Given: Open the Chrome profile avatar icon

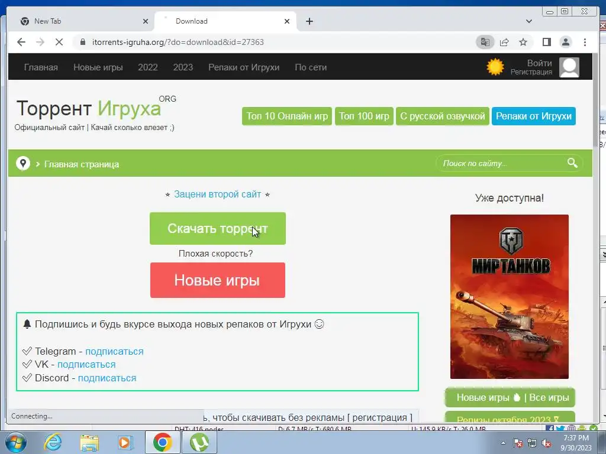Looking at the screenshot, I should [565, 42].
